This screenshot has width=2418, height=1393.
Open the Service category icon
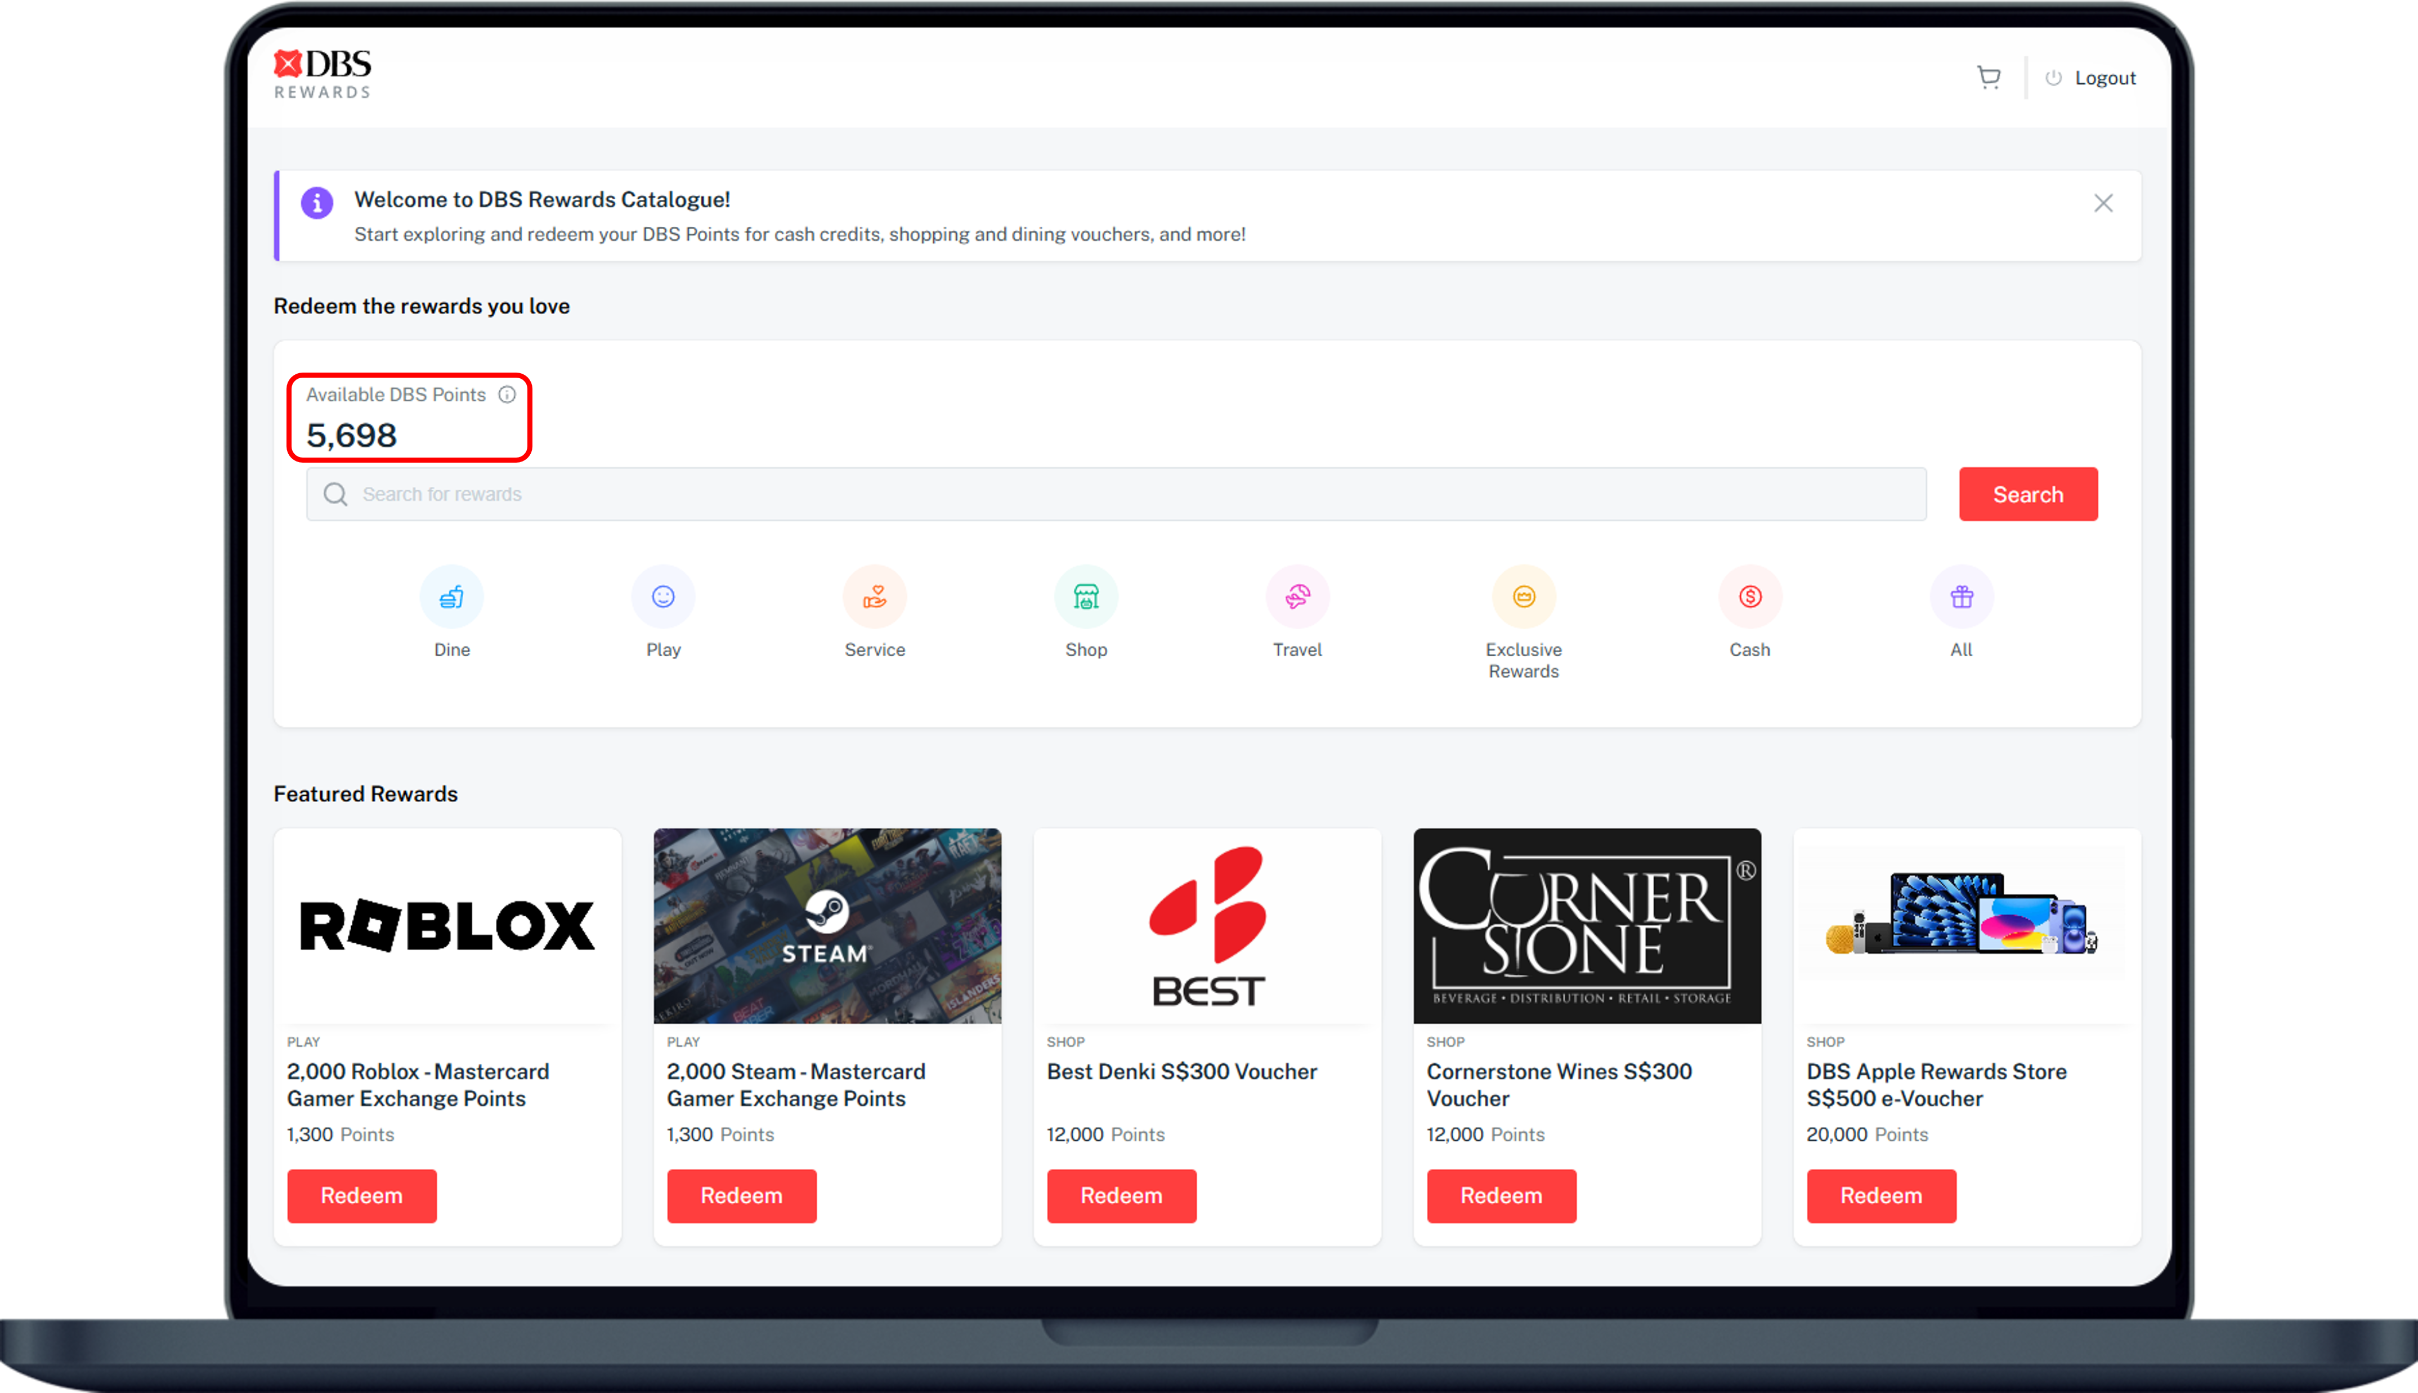[x=874, y=597]
